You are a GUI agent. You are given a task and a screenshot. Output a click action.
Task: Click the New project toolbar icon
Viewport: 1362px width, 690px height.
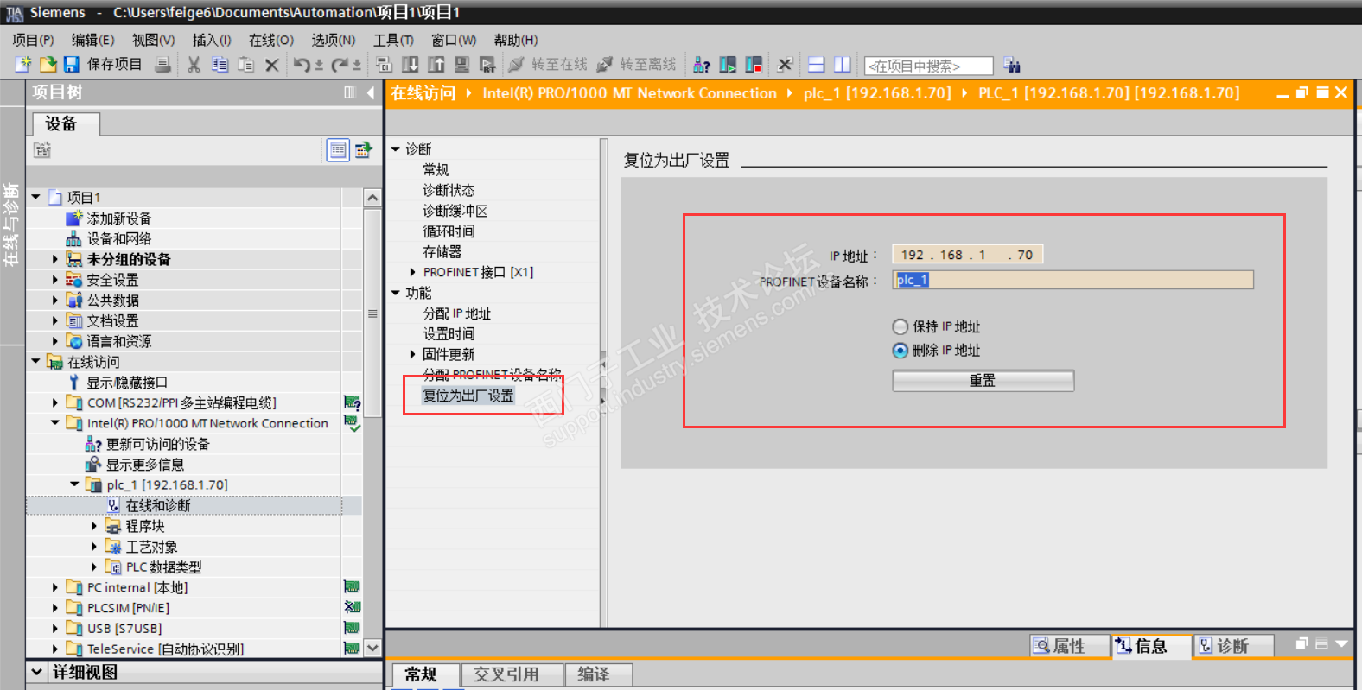(x=23, y=65)
